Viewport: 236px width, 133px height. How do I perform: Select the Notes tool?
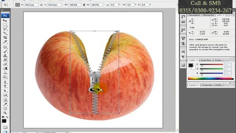point(5,100)
